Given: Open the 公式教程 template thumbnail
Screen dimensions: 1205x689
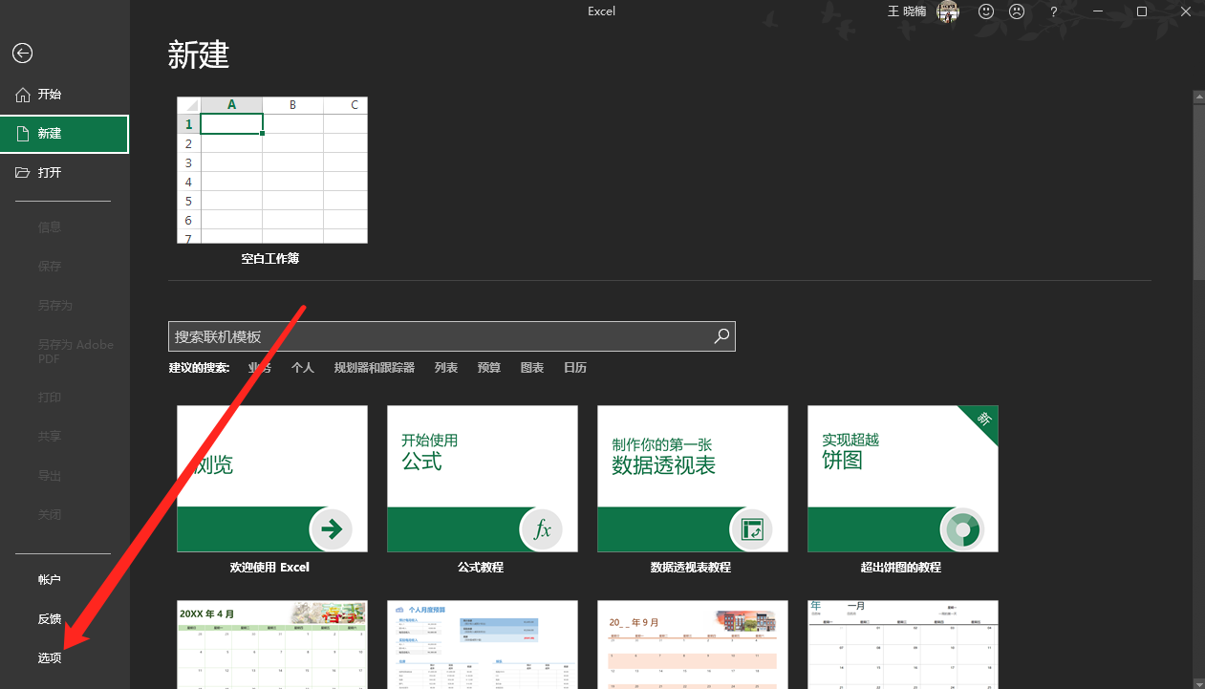Looking at the screenshot, I should (482, 478).
